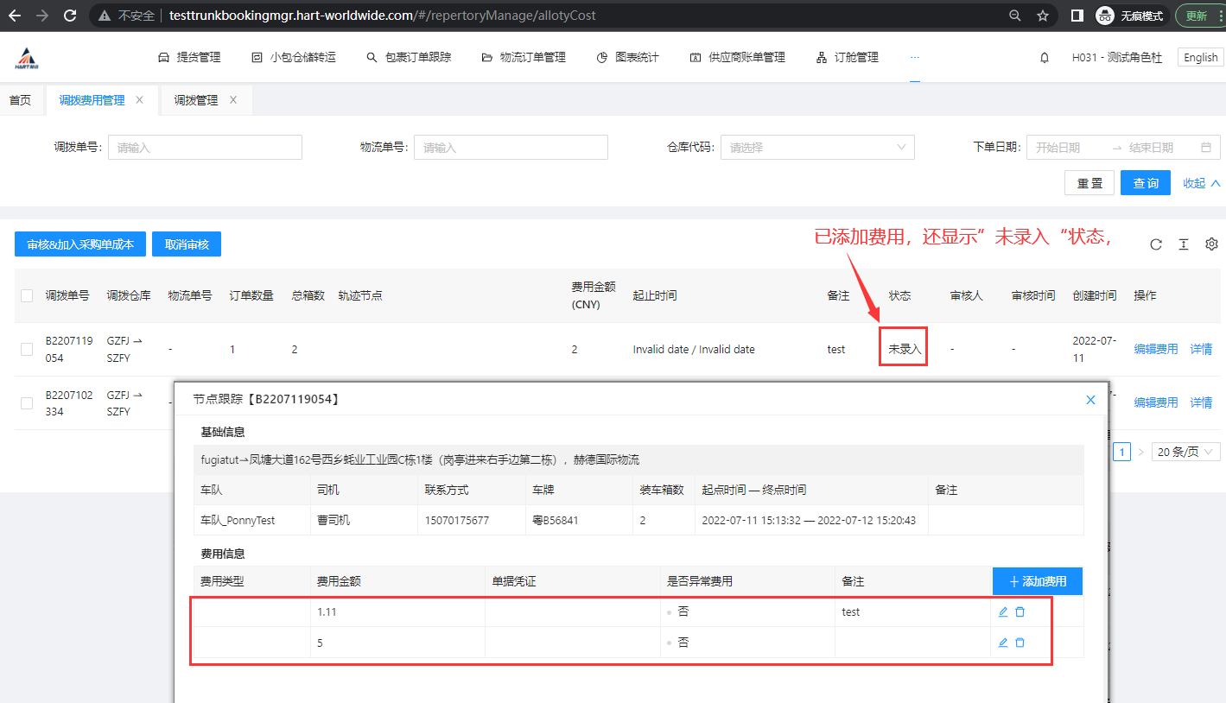The width and height of the screenshot is (1226, 703).
Task: Collapse the search filters with 收起
Action: (x=1201, y=183)
